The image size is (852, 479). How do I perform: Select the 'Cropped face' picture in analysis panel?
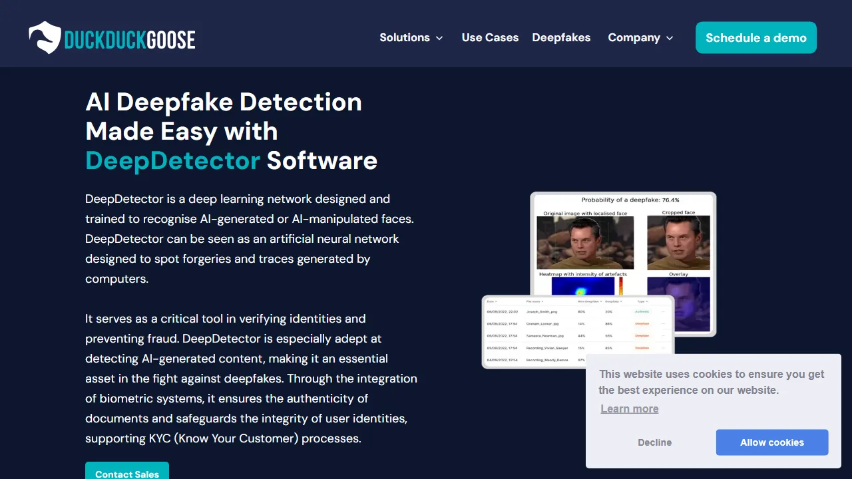pyautogui.click(x=678, y=242)
